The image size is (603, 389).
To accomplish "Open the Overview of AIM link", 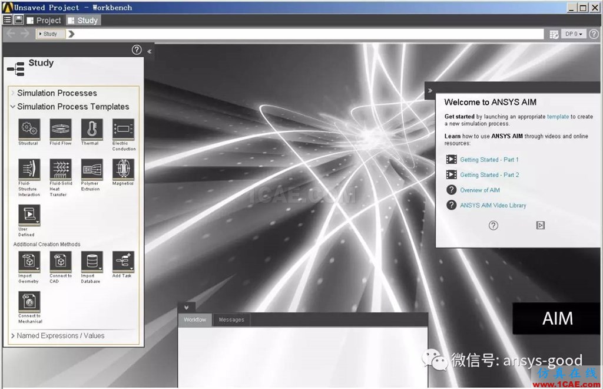I will (480, 190).
